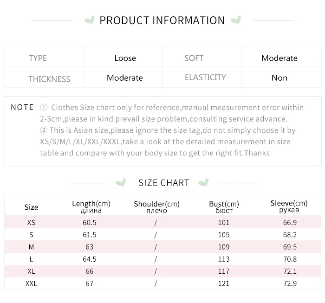The height and width of the screenshot is (303, 325).
Task: Click the circled number two in NOTE
Action: tap(44, 130)
